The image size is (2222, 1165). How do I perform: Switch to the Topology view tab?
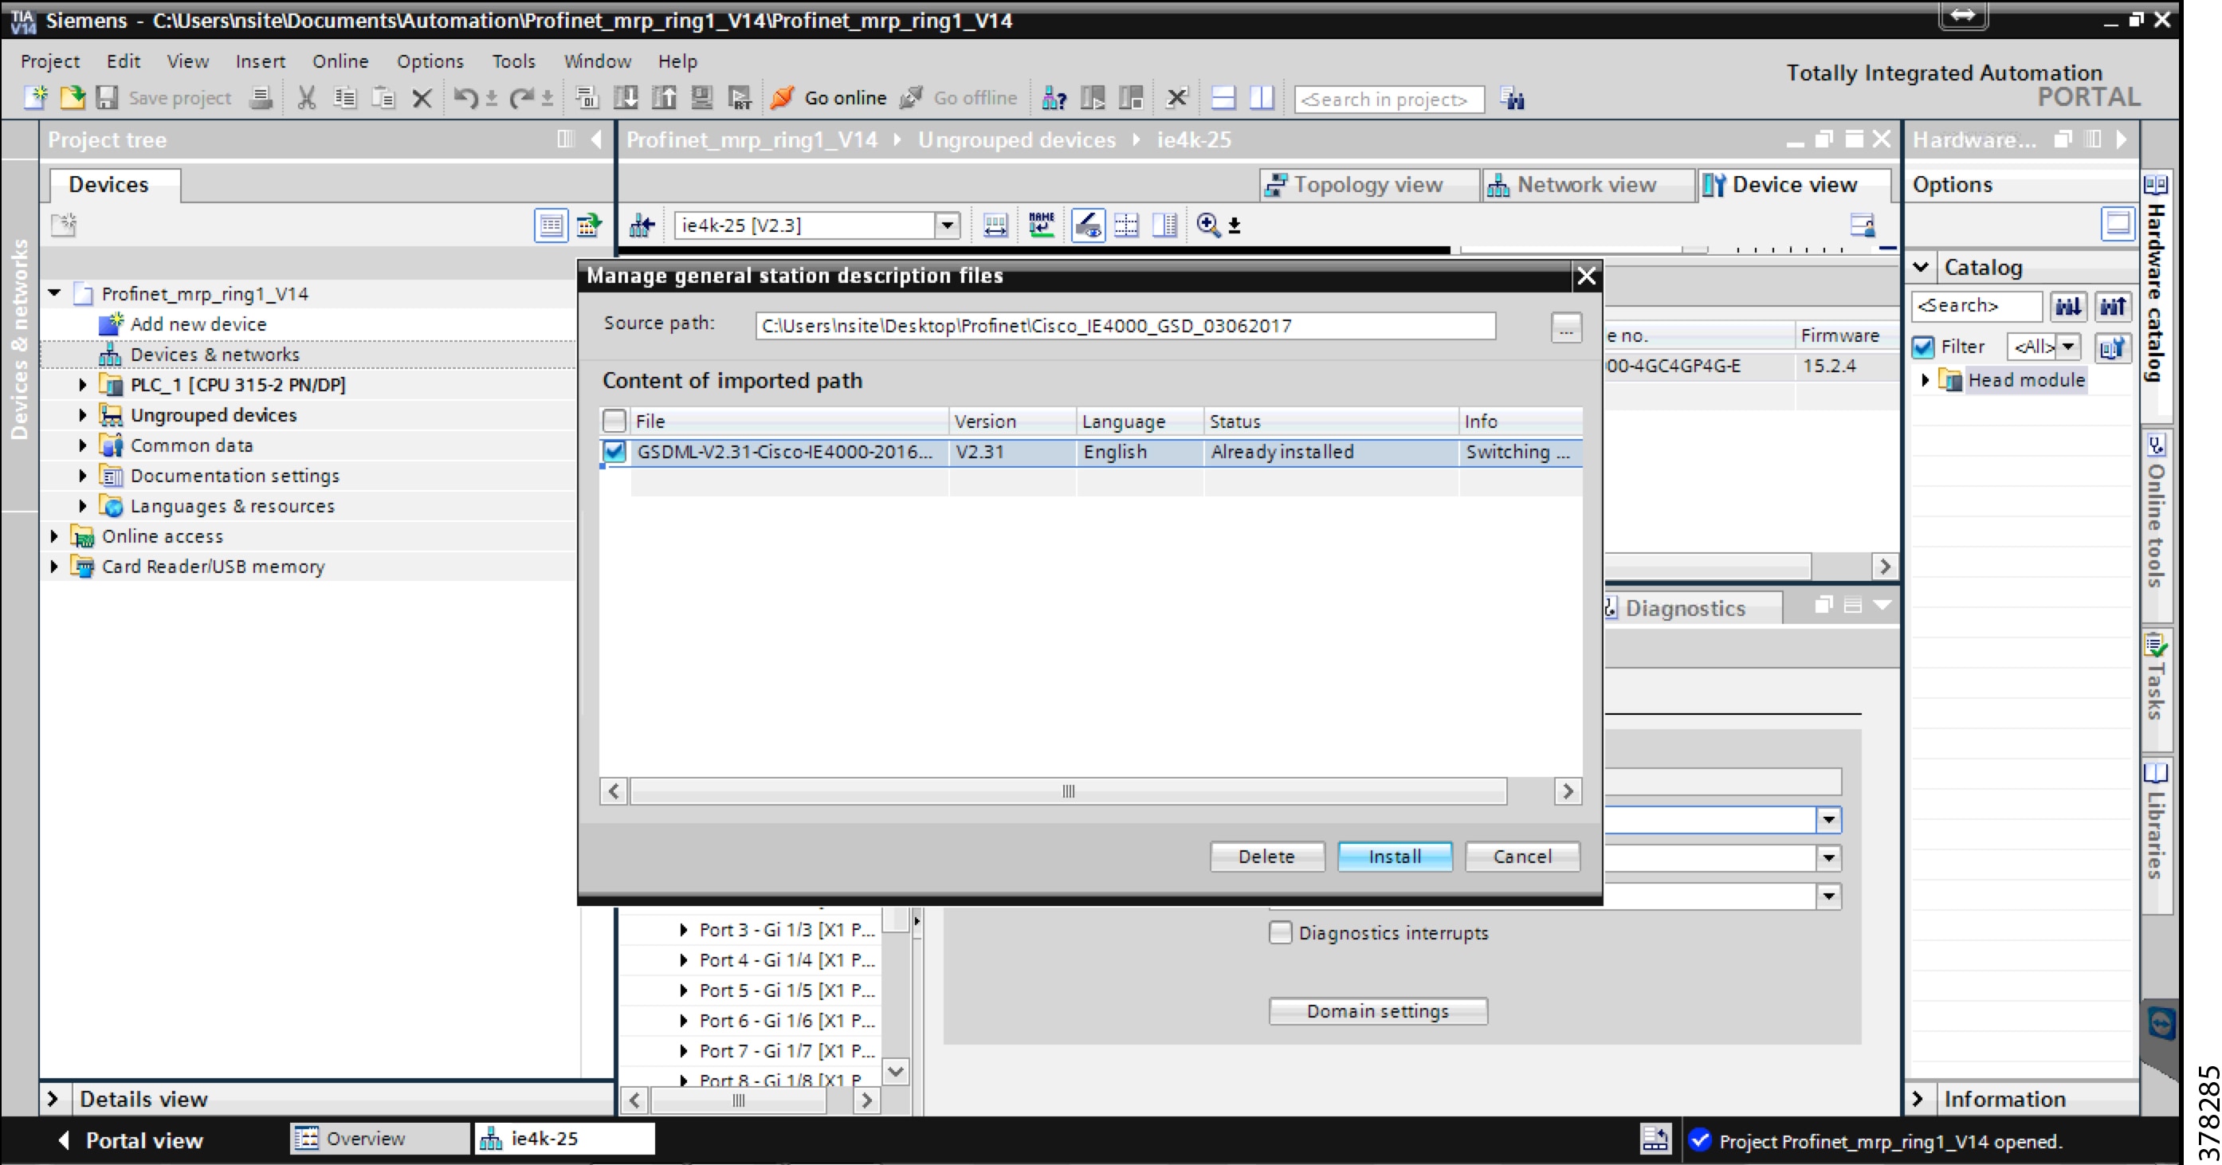pos(1368,185)
